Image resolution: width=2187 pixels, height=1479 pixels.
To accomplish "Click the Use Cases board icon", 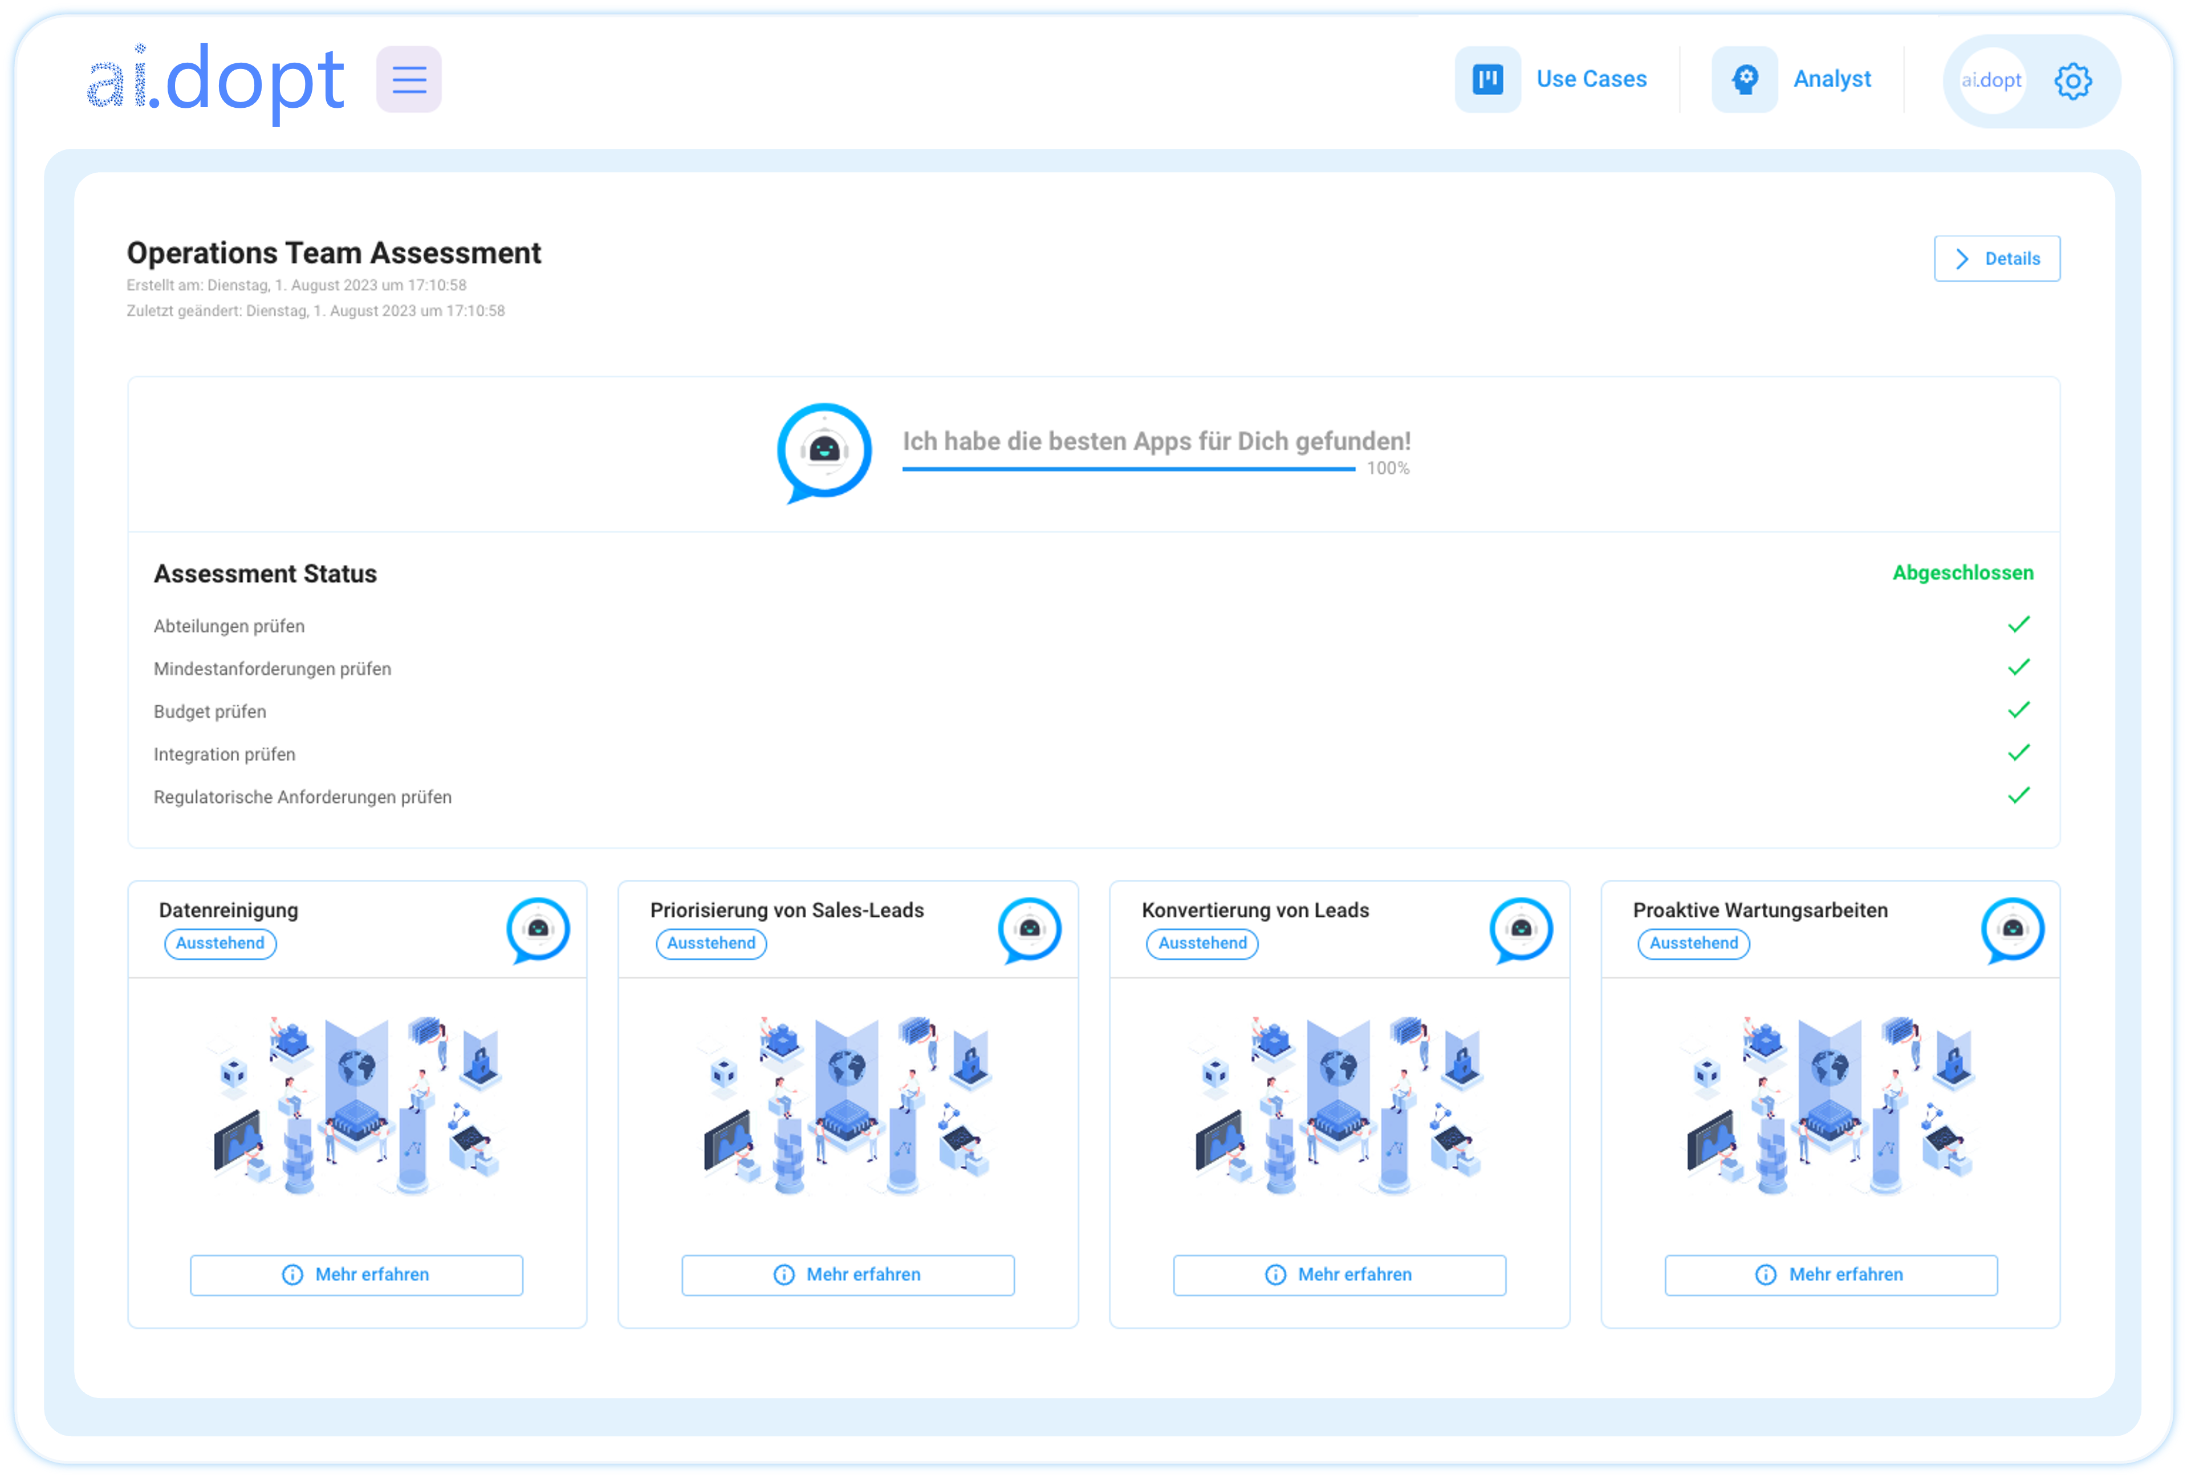I will [1487, 80].
